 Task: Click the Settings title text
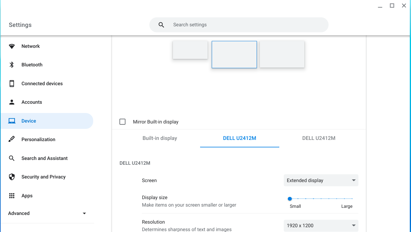[x=20, y=25]
